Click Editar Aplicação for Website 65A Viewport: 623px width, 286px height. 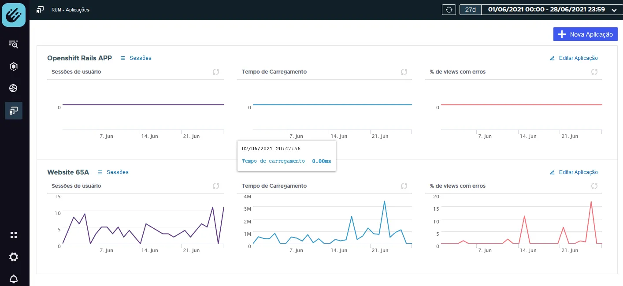574,172
